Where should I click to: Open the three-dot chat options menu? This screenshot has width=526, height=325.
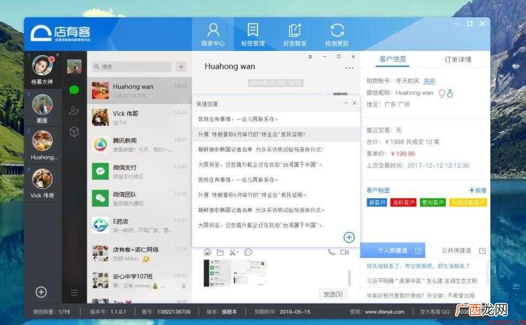tap(349, 68)
